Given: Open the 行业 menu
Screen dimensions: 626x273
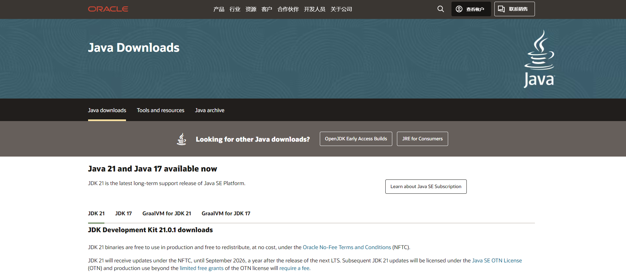Looking at the screenshot, I should pos(235,9).
